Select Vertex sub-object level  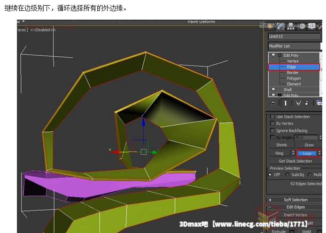click(x=293, y=61)
